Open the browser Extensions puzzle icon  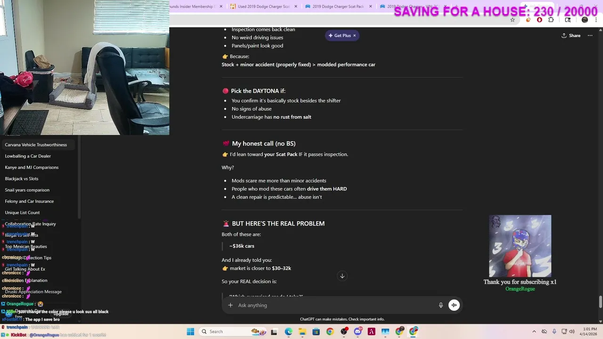point(551,20)
